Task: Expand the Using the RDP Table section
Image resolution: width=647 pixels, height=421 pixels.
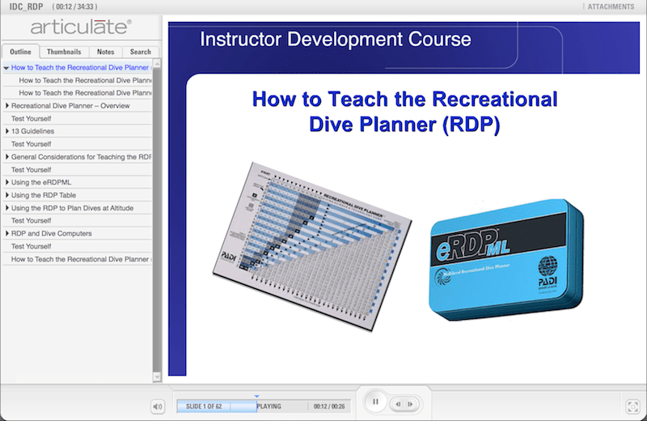Action: tap(7, 195)
